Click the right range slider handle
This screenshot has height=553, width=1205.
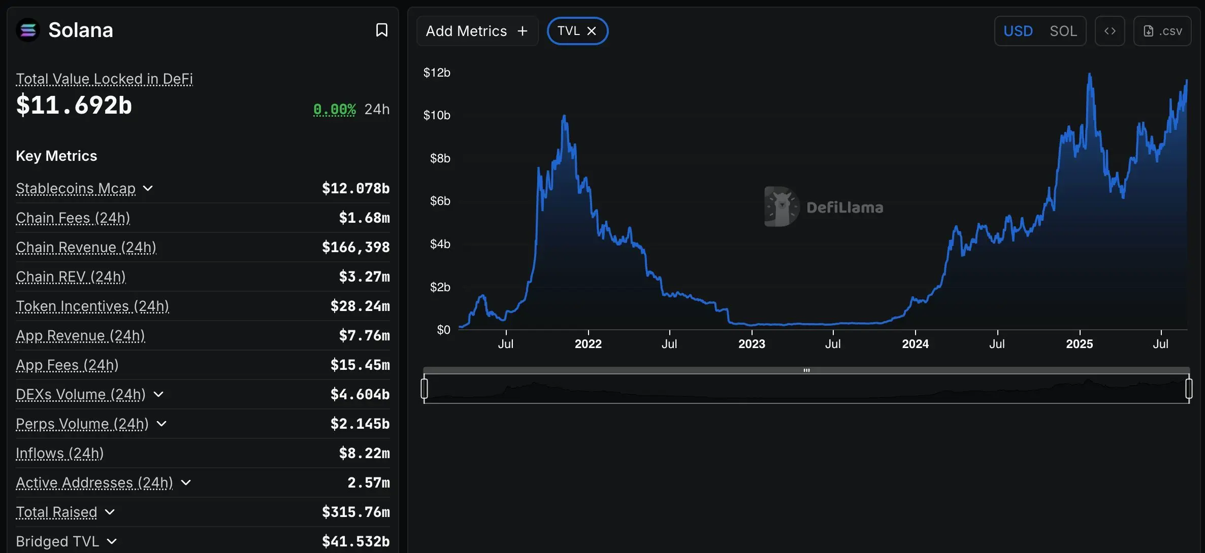1189,389
